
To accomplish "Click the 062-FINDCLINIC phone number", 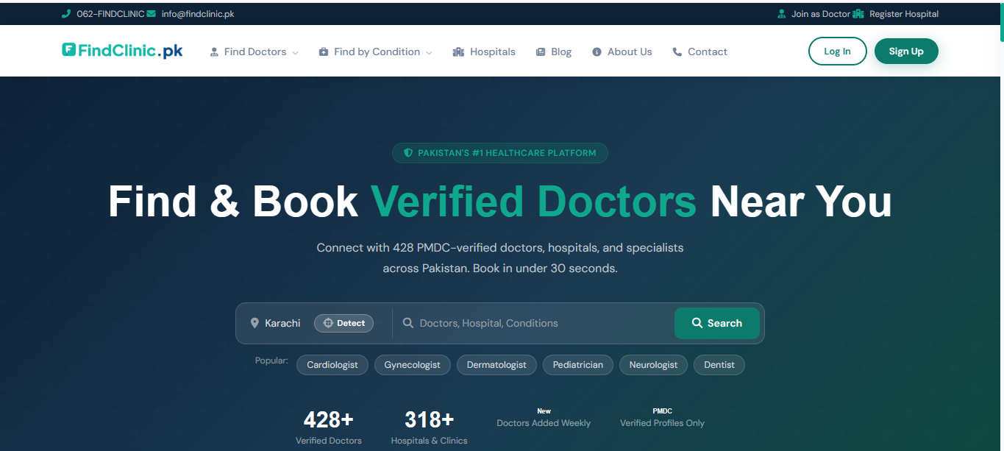I will pyautogui.click(x=110, y=14).
